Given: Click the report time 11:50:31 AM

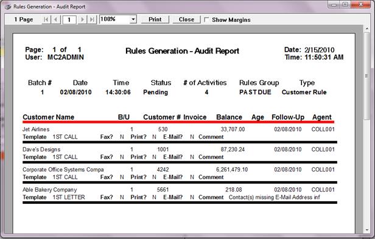Looking at the screenshot, I should pyautogui.click(x=324, y=57).
